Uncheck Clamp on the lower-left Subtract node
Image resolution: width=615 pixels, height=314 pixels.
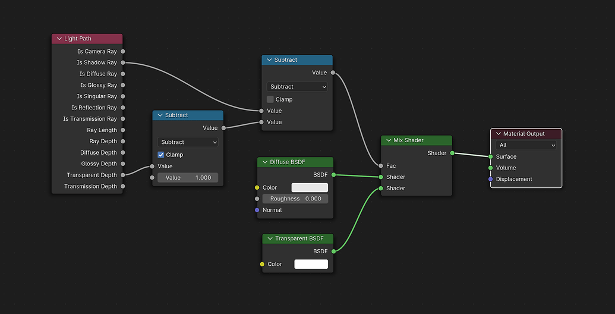[161, 155]
